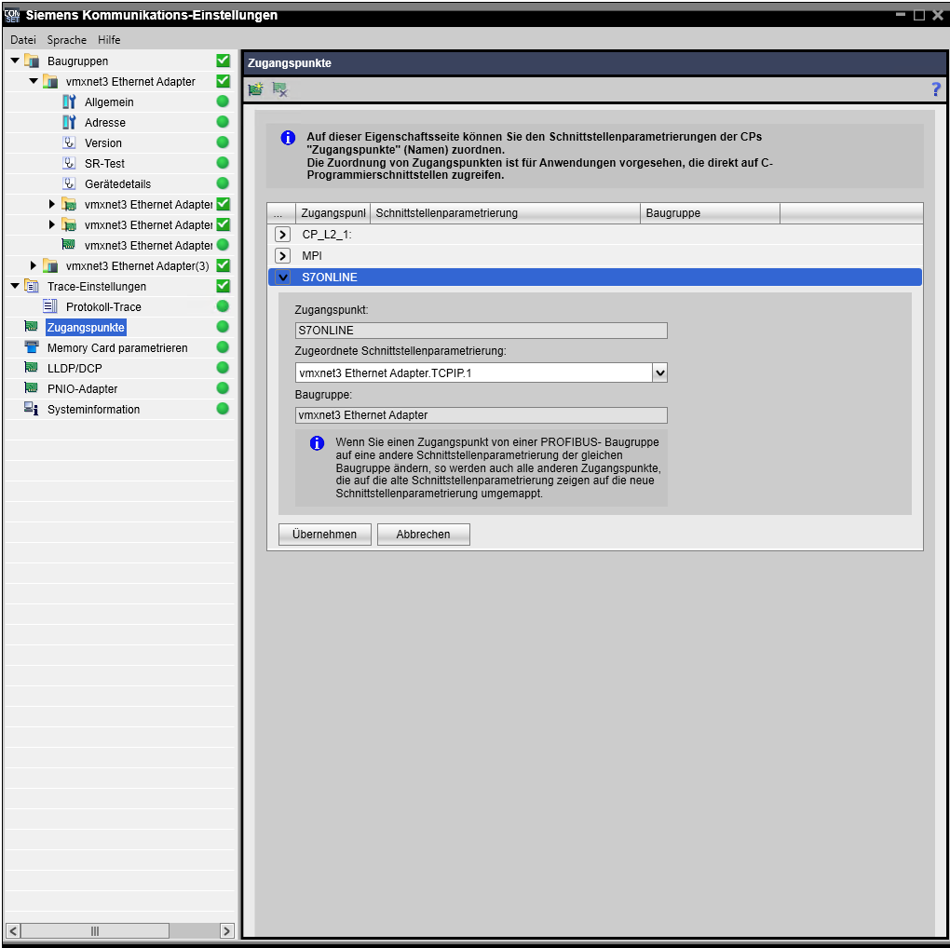Toggle the Baugruppen green checkbox
The image size is (950, 948).
coord(223,61)
